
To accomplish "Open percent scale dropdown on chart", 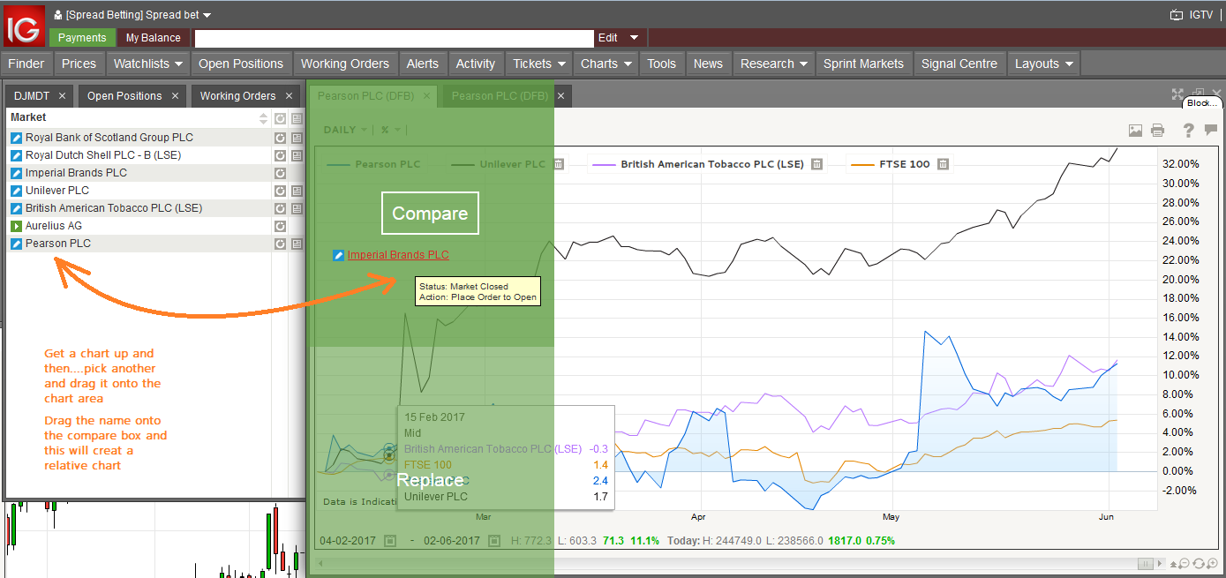I will (390, 130).
